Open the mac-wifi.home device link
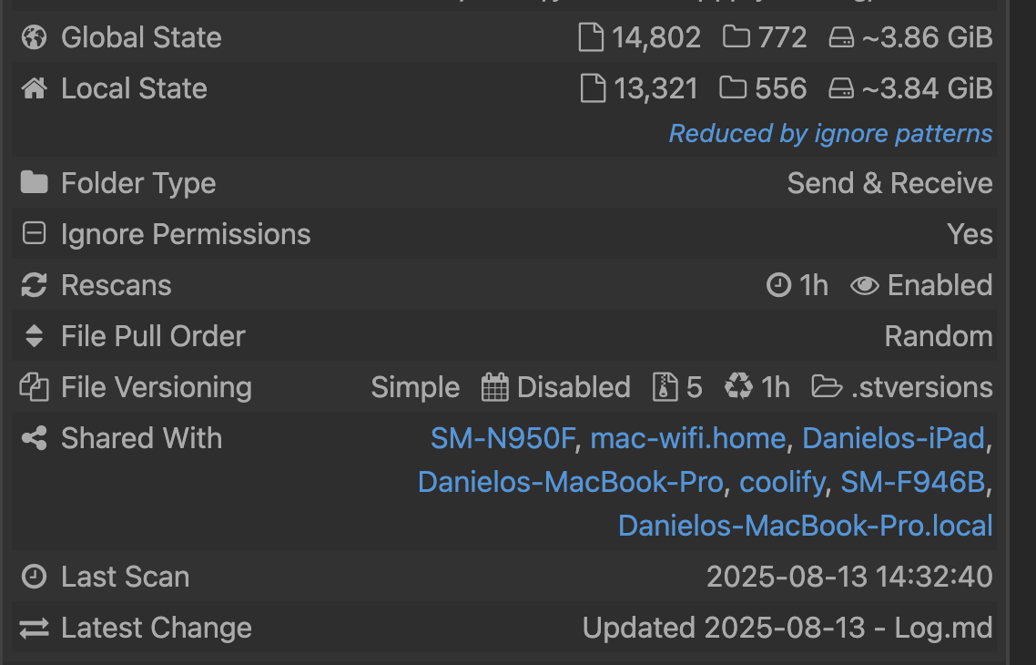Viewport: 1036px width, 665px height. tap(687, 438)
